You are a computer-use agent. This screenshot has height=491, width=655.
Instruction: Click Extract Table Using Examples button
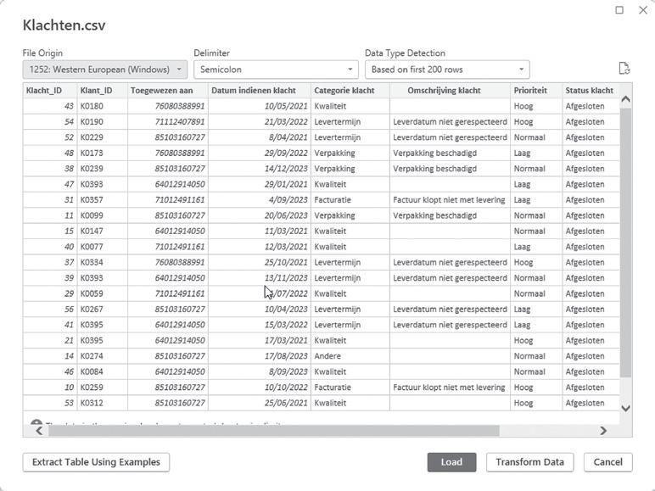point(96,462)
